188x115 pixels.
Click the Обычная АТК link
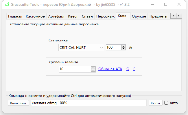coord(110,69)
